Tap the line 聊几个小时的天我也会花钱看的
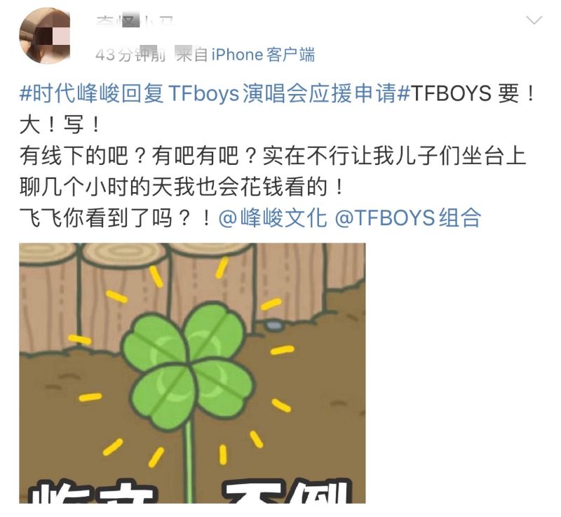Viewport: 561px width, 517px height. 182,187
